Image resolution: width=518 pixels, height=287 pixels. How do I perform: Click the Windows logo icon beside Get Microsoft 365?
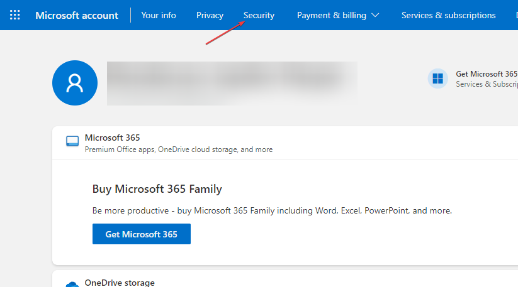tap(437, 79)
